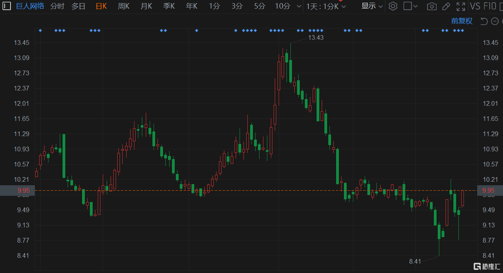Open the VS comparison tool
The image size is (503, 273).
[475, 6]
